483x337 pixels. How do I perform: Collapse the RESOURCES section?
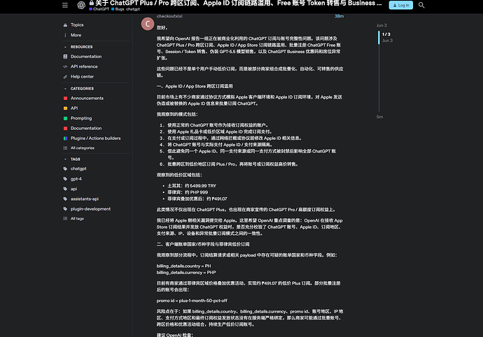[x=65, y=47]
